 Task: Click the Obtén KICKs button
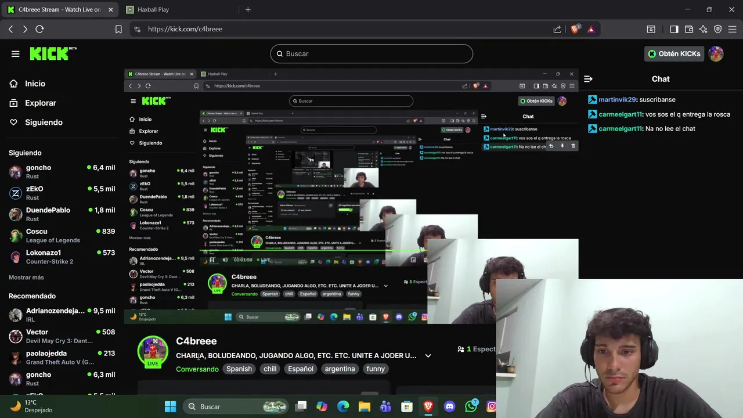pos(674,54)
